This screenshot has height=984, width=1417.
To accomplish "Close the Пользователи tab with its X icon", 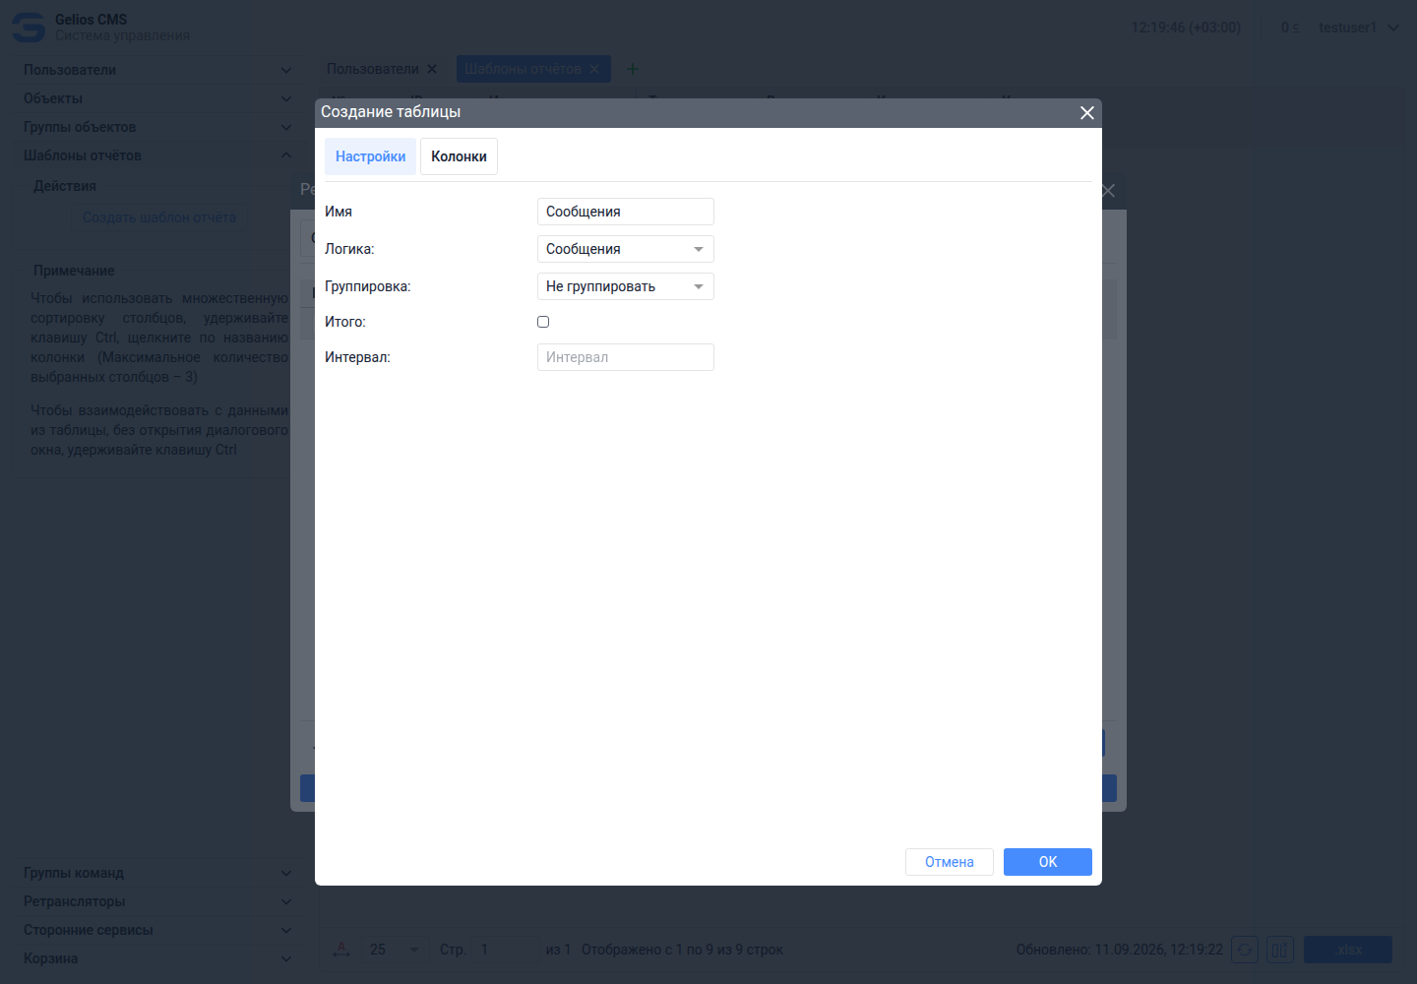I will (432, 69).
